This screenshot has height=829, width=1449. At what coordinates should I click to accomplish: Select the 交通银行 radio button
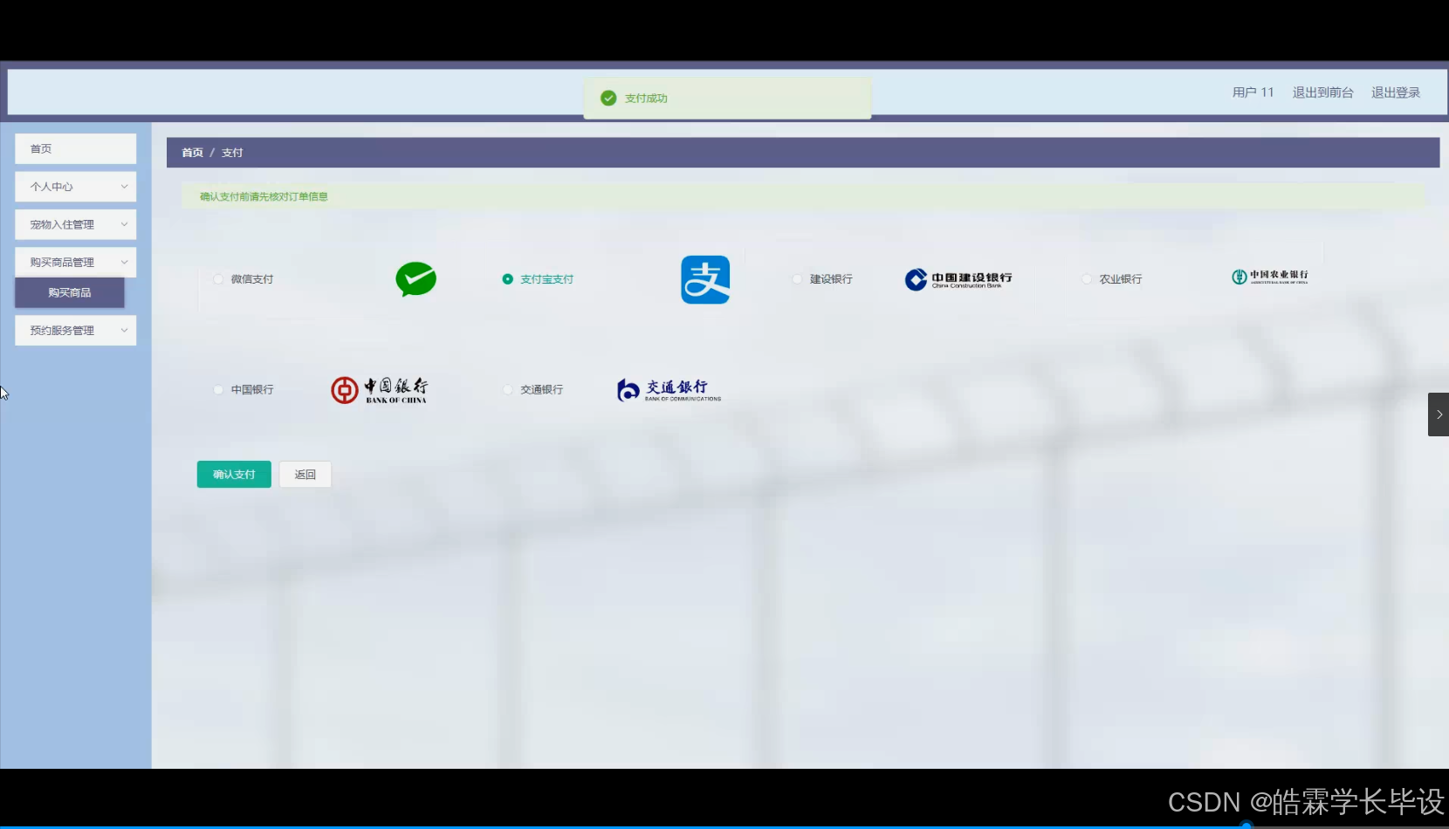507,389
